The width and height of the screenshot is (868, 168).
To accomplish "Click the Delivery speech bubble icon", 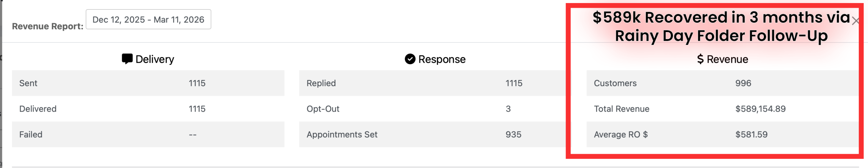I will point(127,59).
